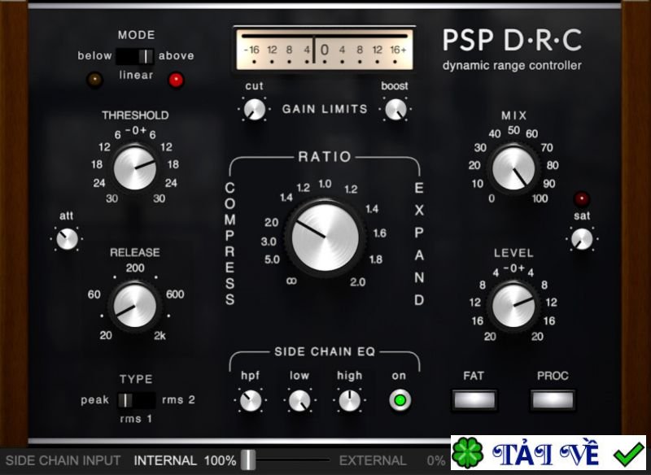The width and height of the screenshot is (651, 475).
Task: Click the side chain high knob
Action: (350, 401)
